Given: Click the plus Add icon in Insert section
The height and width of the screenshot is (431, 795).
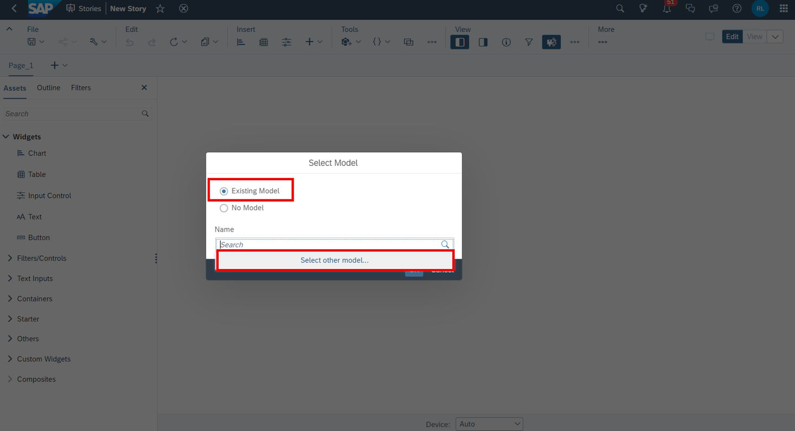Looking at the screenshot, I should [309, 42].
